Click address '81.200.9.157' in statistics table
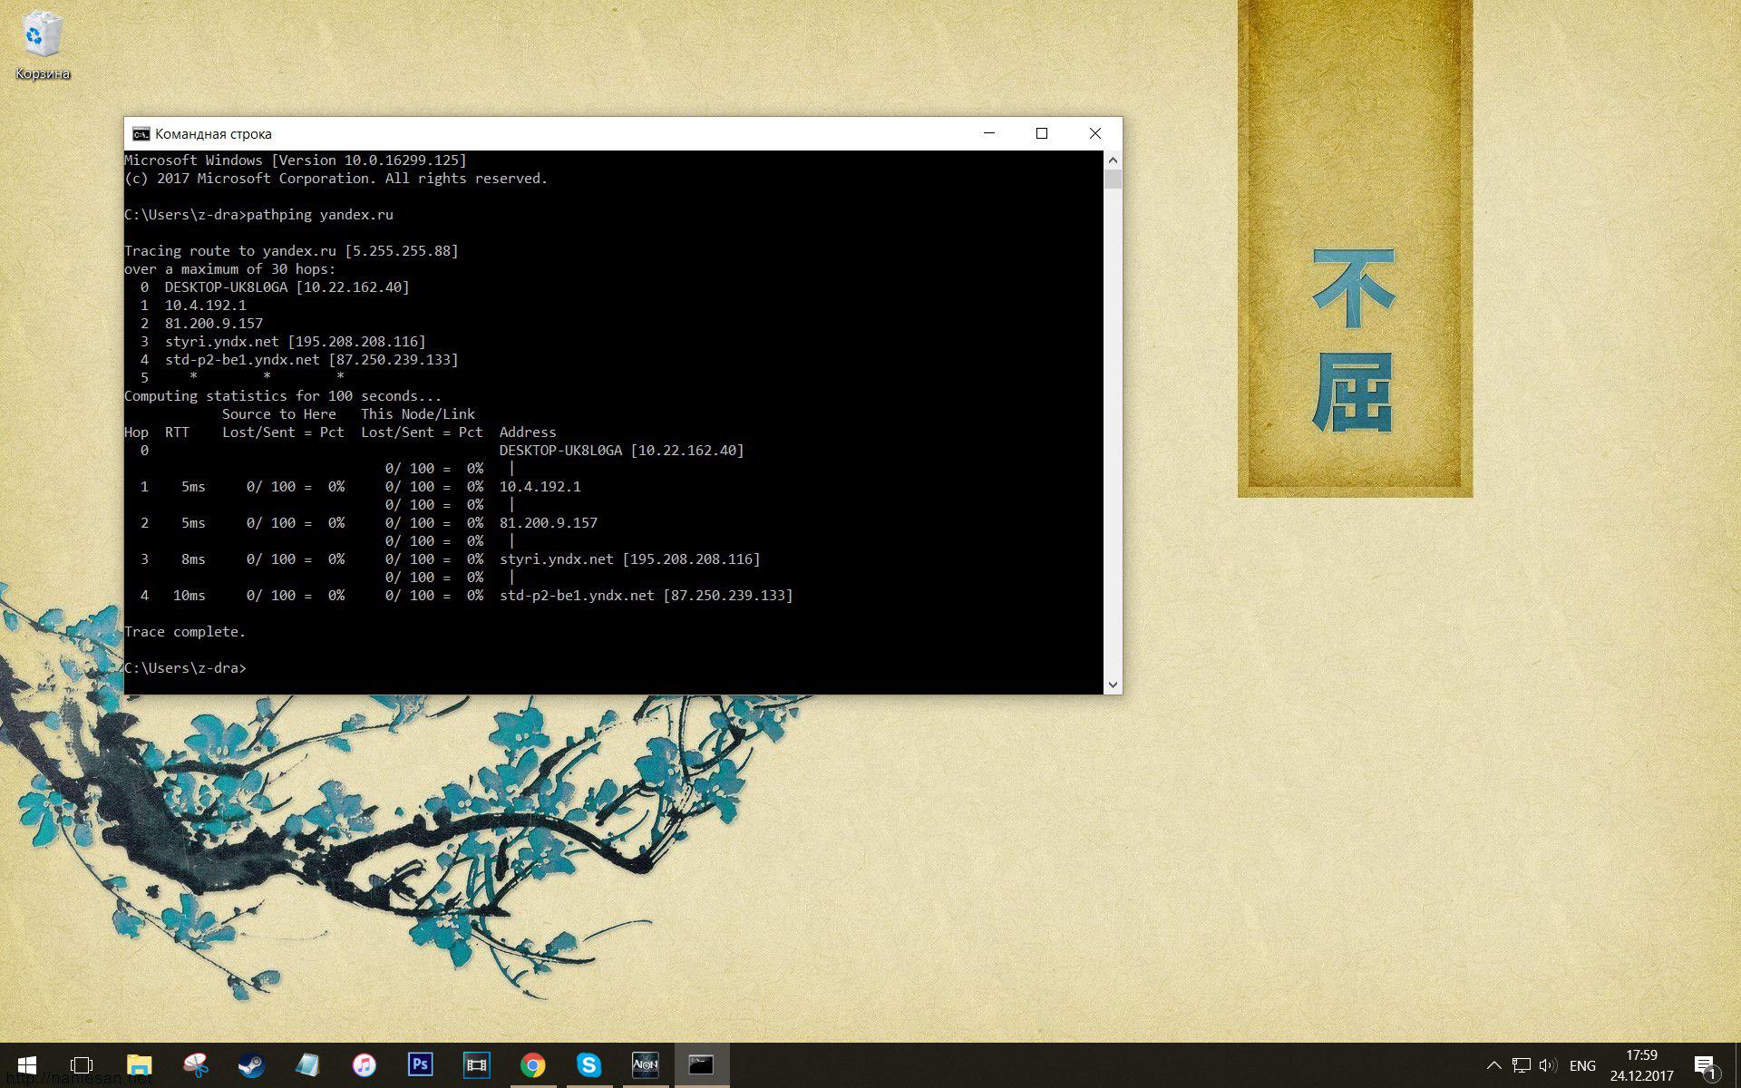The height and width of the screenshot is (1088, 1741). 549,523
